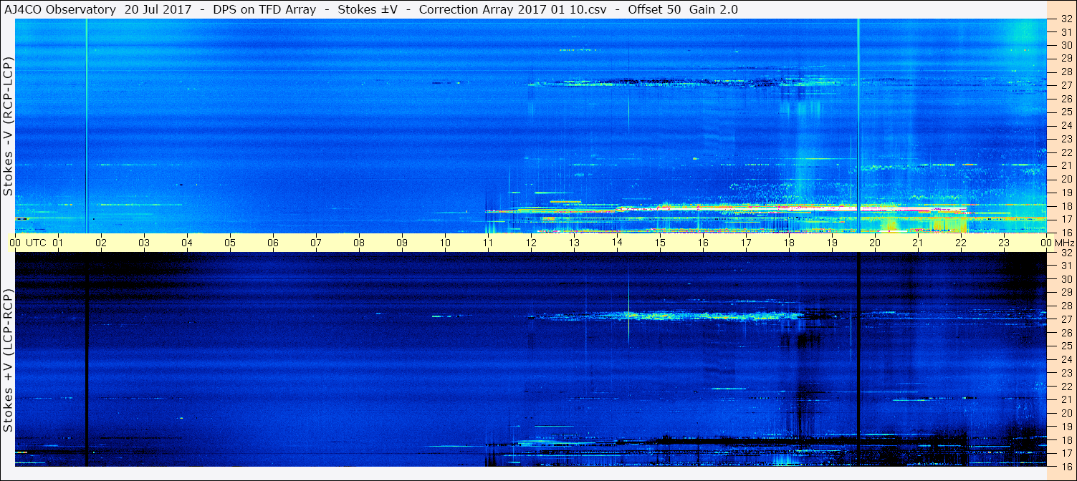The height and width of the screenshot is (481, 1077).
Task: Click the 'AJ4CO Observatory' title text
Action: tap(59, 9)
